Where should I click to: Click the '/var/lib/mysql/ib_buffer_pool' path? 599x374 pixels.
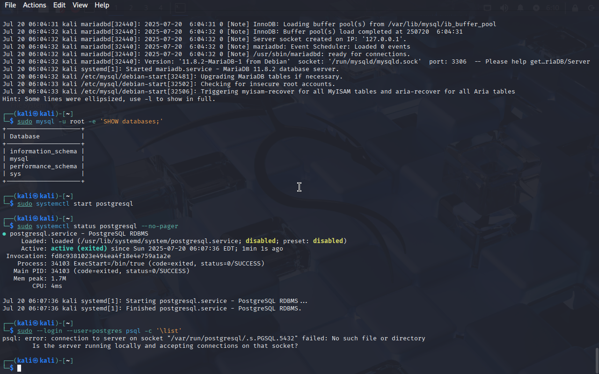coord(442,24)
